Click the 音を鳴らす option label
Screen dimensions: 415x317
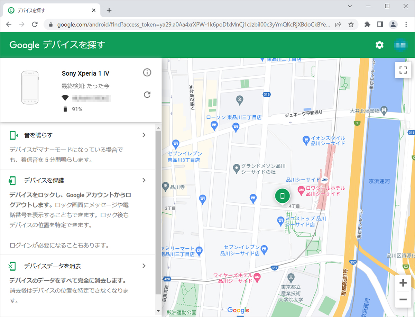pyautogui.click(x=38, y=135)
